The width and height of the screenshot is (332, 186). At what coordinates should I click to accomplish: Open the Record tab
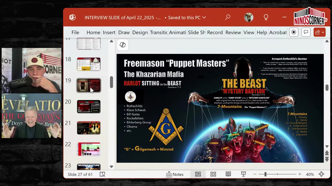point(215,32)
